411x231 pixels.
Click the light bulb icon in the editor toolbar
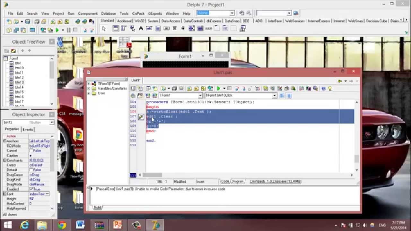[330, 89]
